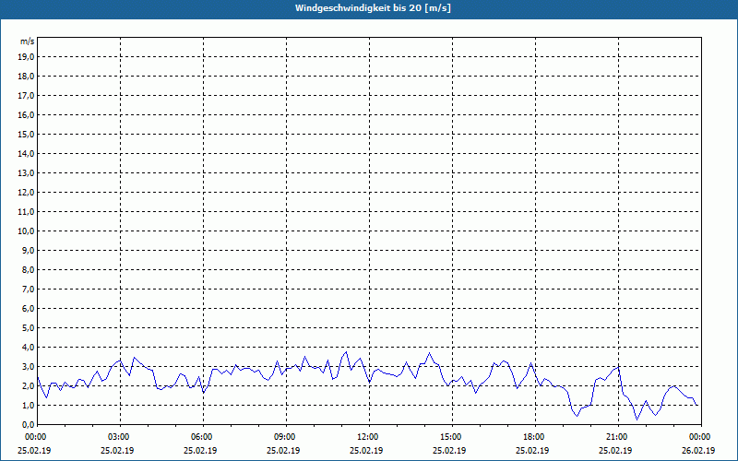
Task: Select the 15,0 y-axis label
Action: click(x=26, y=134)
